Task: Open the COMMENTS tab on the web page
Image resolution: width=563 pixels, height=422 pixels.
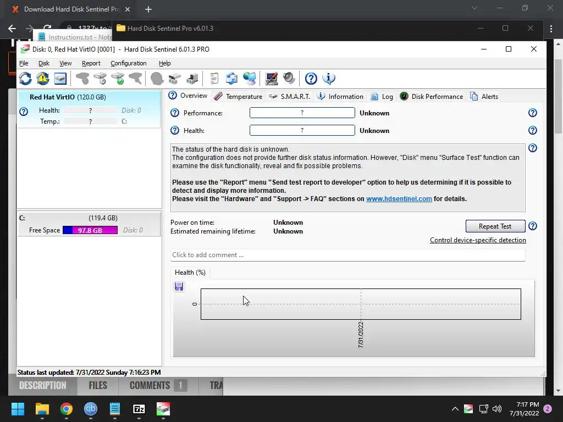Action: click(x=158, y=385)
